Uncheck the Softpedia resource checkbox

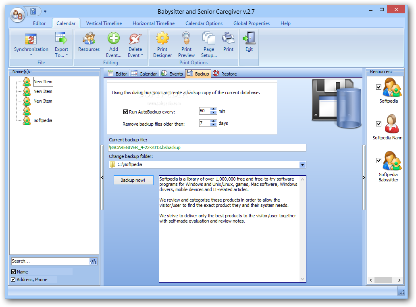point(379,87)
